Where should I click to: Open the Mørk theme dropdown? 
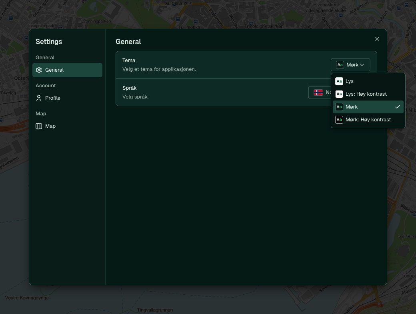[x=350, y=65]
